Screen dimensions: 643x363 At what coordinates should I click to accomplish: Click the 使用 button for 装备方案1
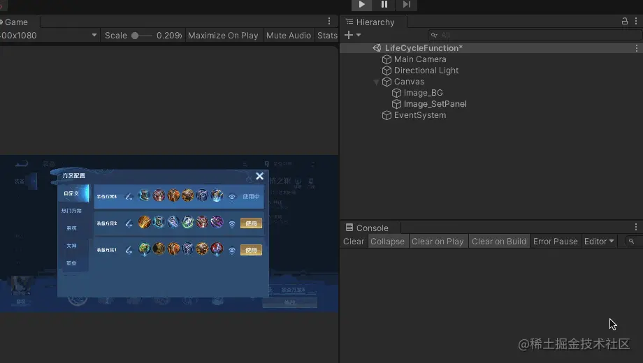click(x=251, y=251)
